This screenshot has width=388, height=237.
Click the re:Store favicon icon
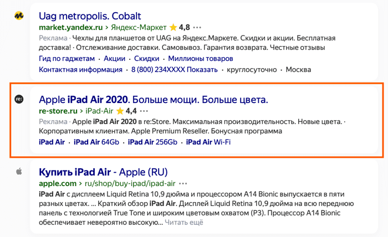pos(18,100)
